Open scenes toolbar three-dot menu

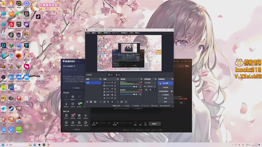coord(101,102)
